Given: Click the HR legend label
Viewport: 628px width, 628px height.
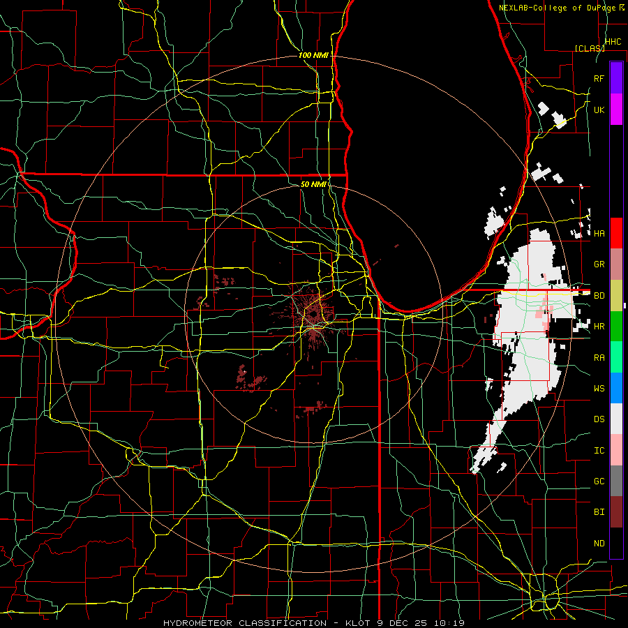Looking at the screenshot, I should point(599,327).
